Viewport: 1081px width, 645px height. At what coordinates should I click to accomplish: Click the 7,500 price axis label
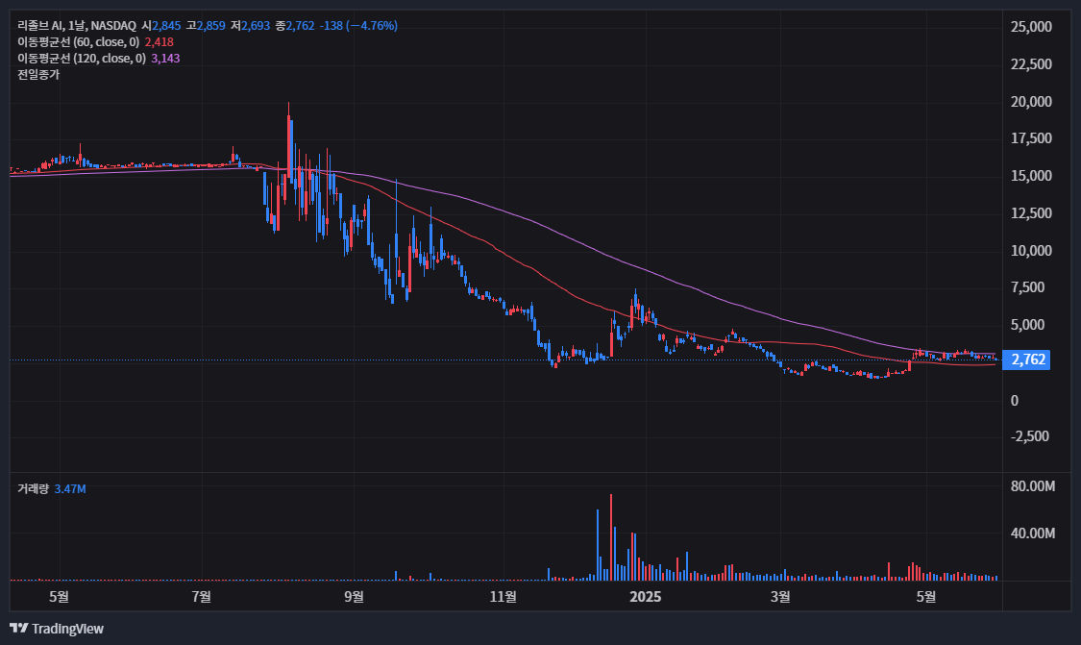point(1028,287)
